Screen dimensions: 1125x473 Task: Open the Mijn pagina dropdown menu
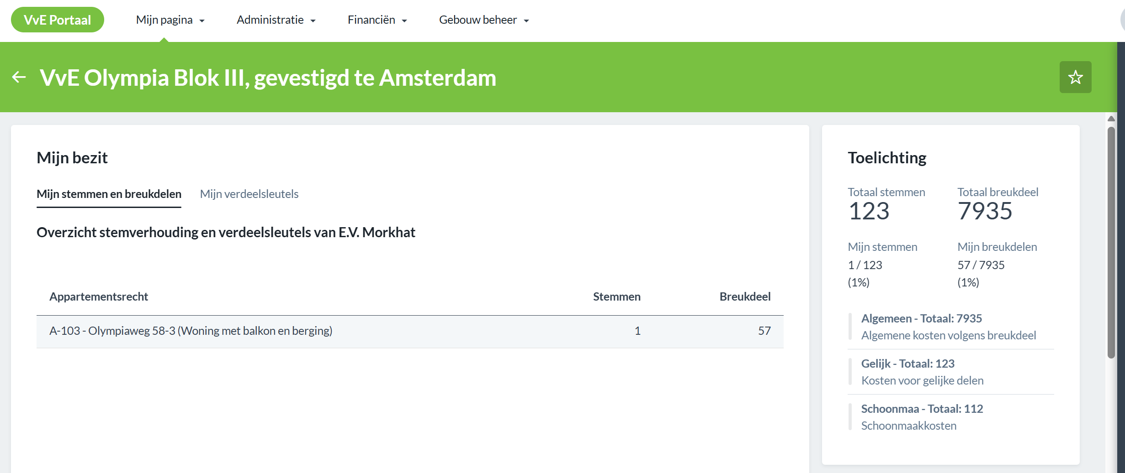click(x=170, y=20)
